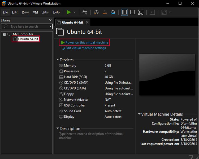Viewport: 199px width, 159px height.
Task: Open the stretch options dropdown arrow
Action: pos(170,12)
